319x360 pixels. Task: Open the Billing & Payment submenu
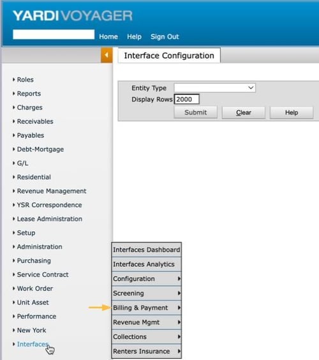146,308
